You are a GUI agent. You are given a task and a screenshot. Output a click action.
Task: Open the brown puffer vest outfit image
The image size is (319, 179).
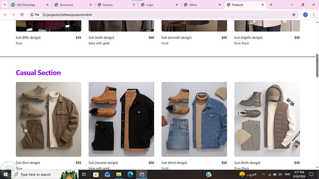pyautogui.click(x=267, y=119)
